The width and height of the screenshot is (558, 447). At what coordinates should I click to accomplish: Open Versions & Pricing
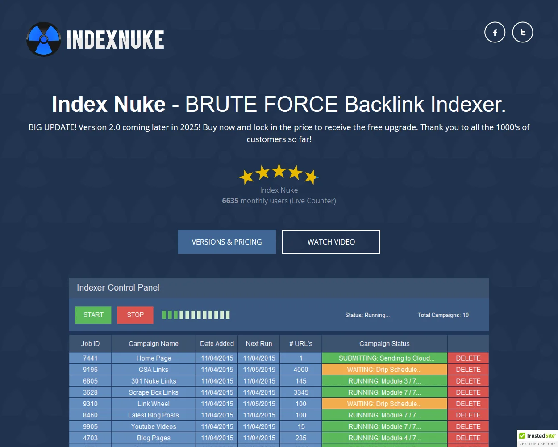coord(227,242)
